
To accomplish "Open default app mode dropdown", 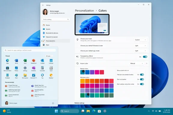I will [x=140, y=51].
